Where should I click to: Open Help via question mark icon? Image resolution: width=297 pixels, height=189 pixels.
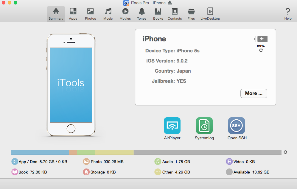point(288,14)
